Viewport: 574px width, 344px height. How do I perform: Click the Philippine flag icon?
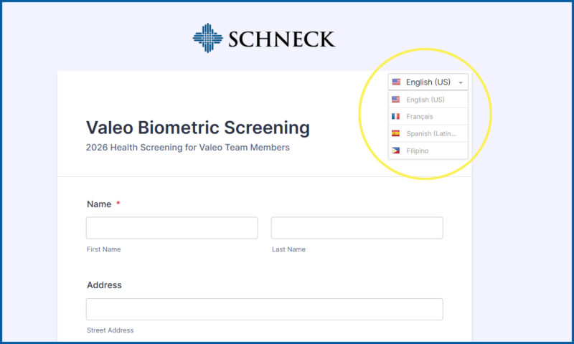(395, 150)
